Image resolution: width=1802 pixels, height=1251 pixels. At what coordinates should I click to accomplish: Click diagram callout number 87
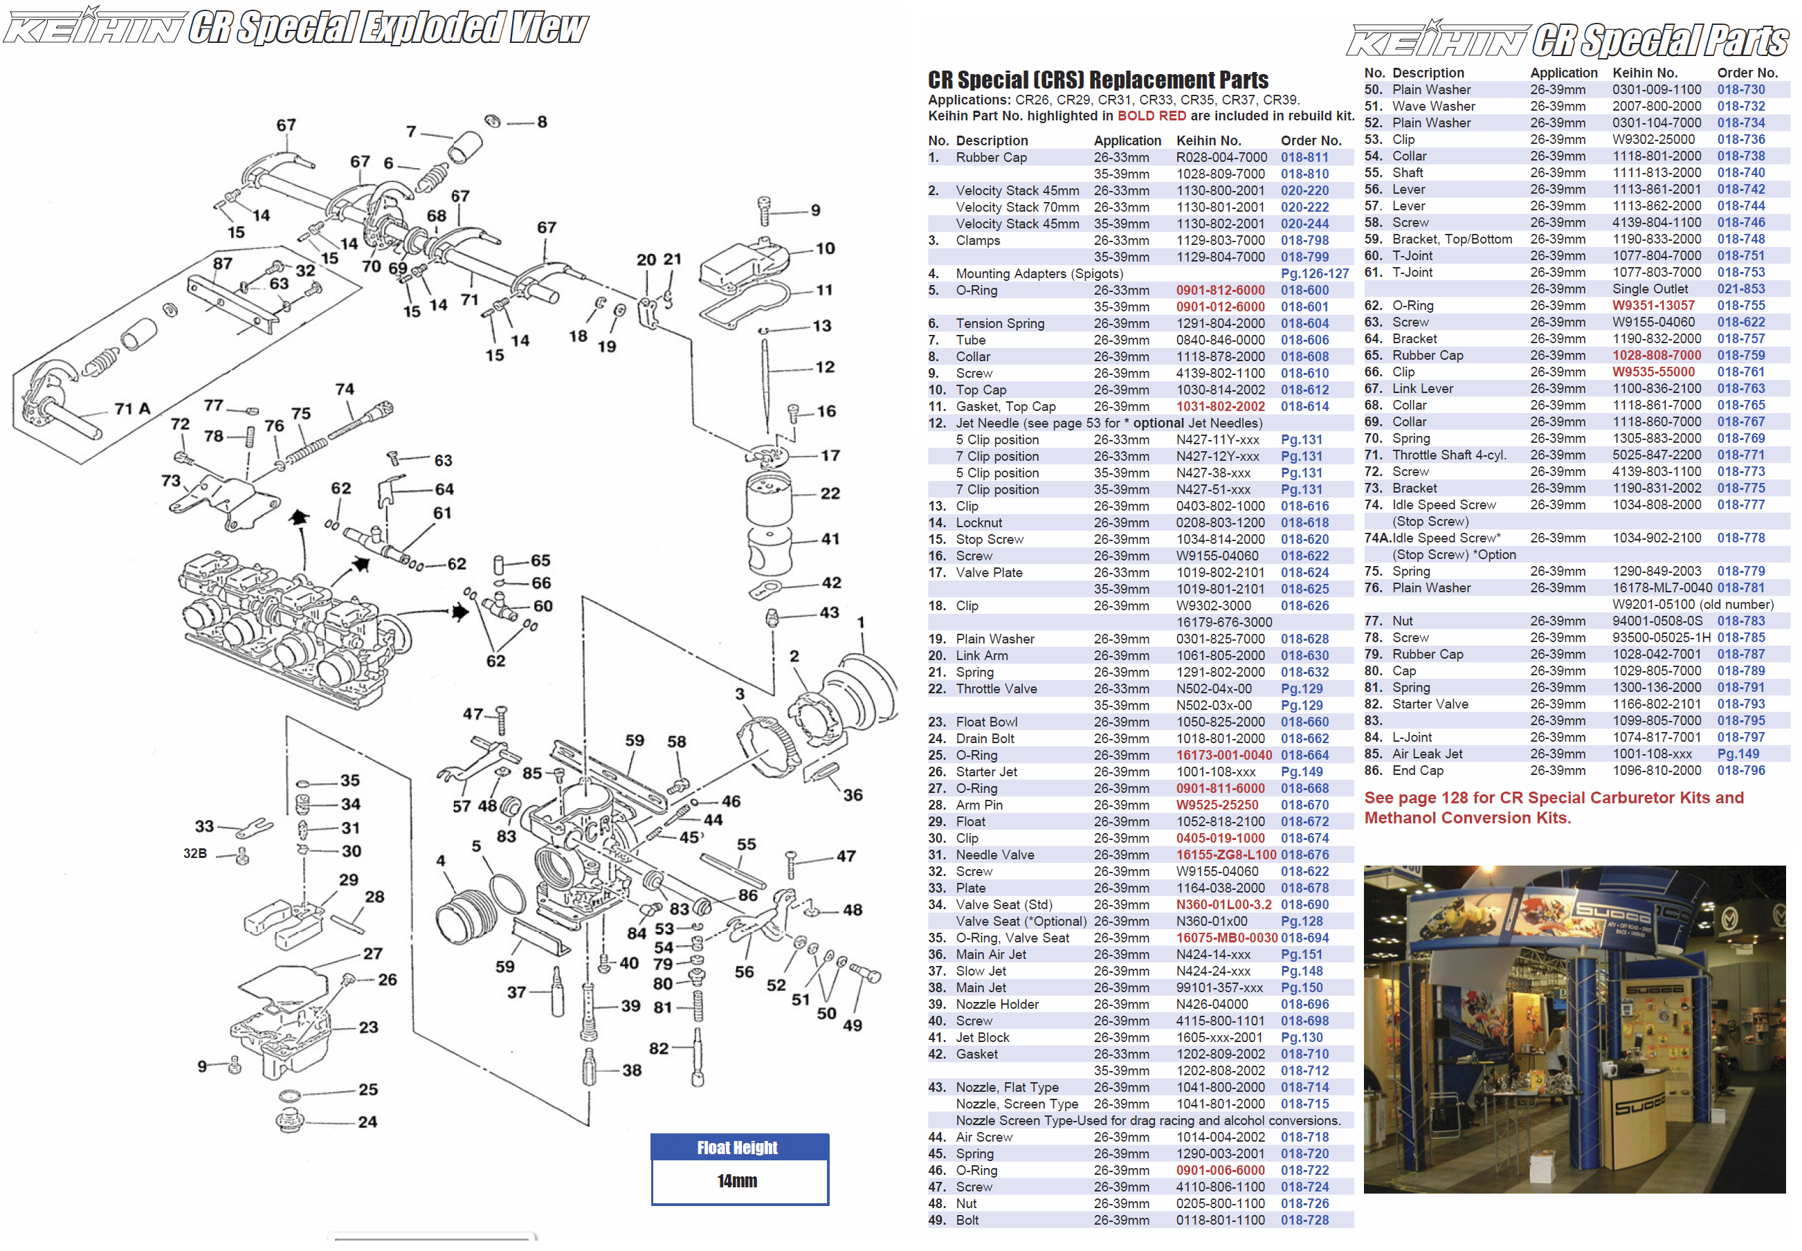click(223, 264)
